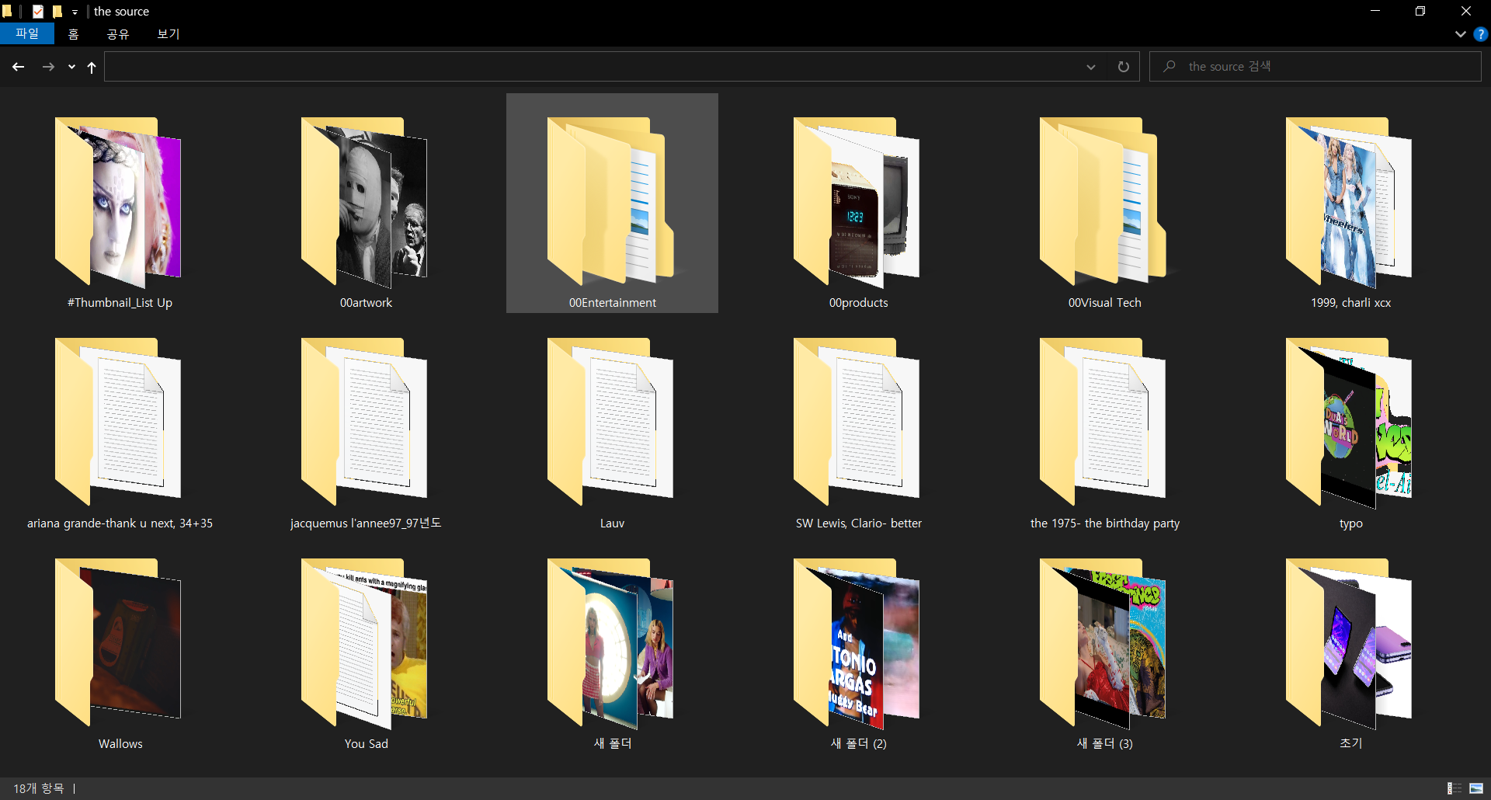Screen dimensions: 1491x800
Task: Expand the ribbon with the chevron
Action: pyautogui.click(x=1460, y=34)
